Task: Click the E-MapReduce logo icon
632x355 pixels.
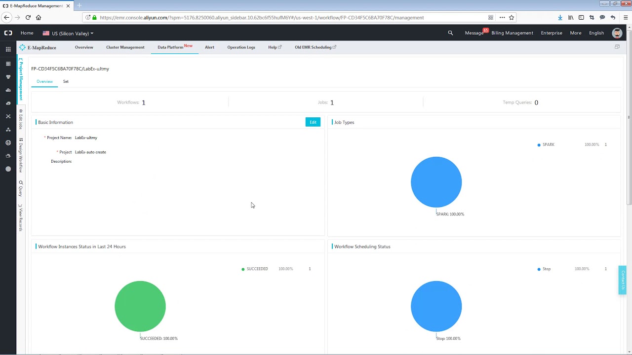Action: (22, 47)
